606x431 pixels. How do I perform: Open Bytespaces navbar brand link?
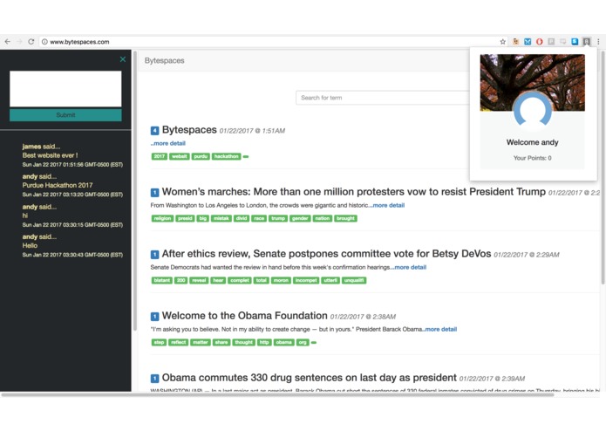(x=164, y=60)
